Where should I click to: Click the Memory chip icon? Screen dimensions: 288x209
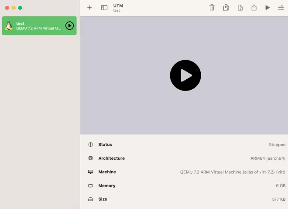91,185
